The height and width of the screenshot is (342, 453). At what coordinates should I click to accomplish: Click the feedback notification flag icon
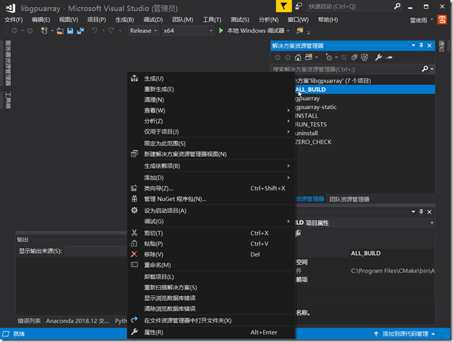283,6
